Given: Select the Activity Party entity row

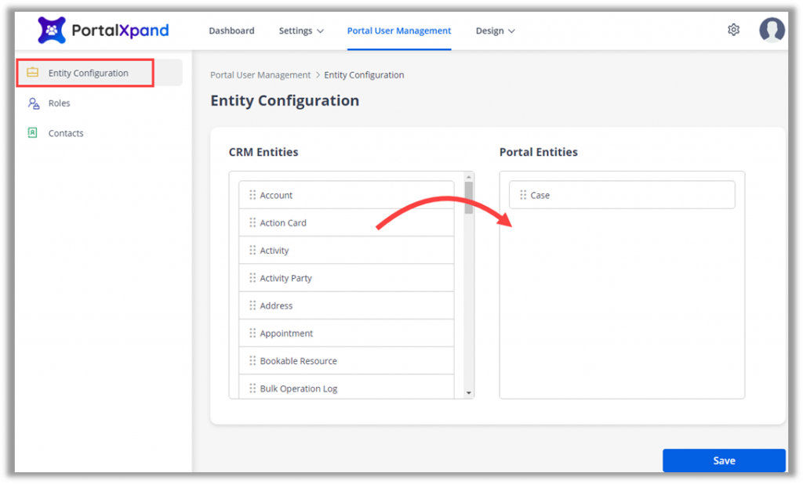Looking at the screenshot, I should tap(346, 278).
